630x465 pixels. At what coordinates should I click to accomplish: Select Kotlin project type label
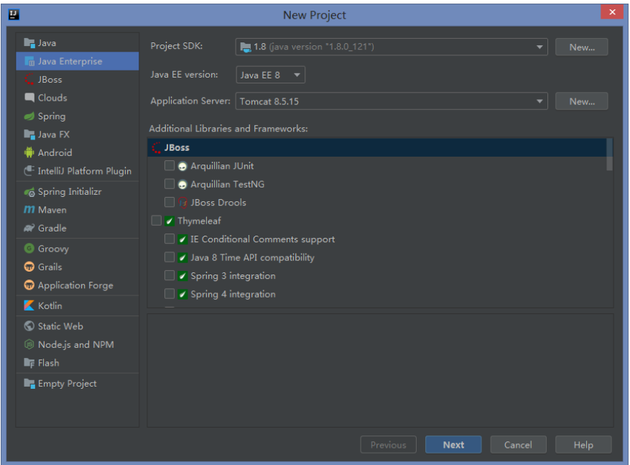50,306
